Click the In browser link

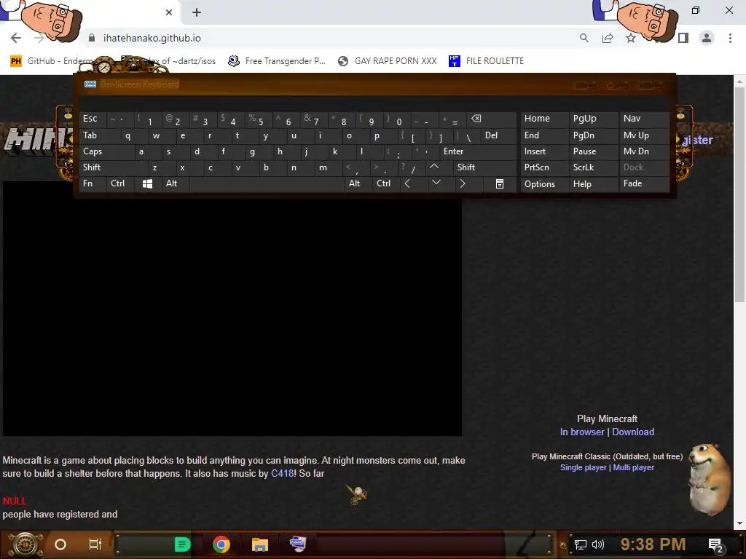[582, 432]
